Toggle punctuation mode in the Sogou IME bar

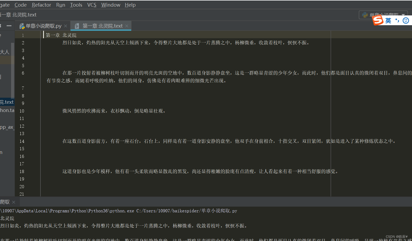click(397, 20)
